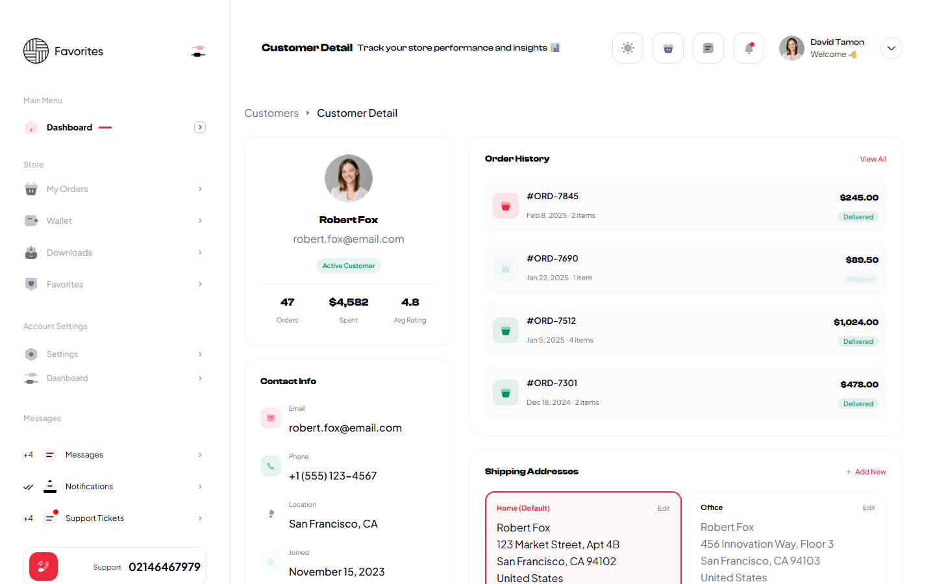Open Dashboard in the main menu

point(69,127)
